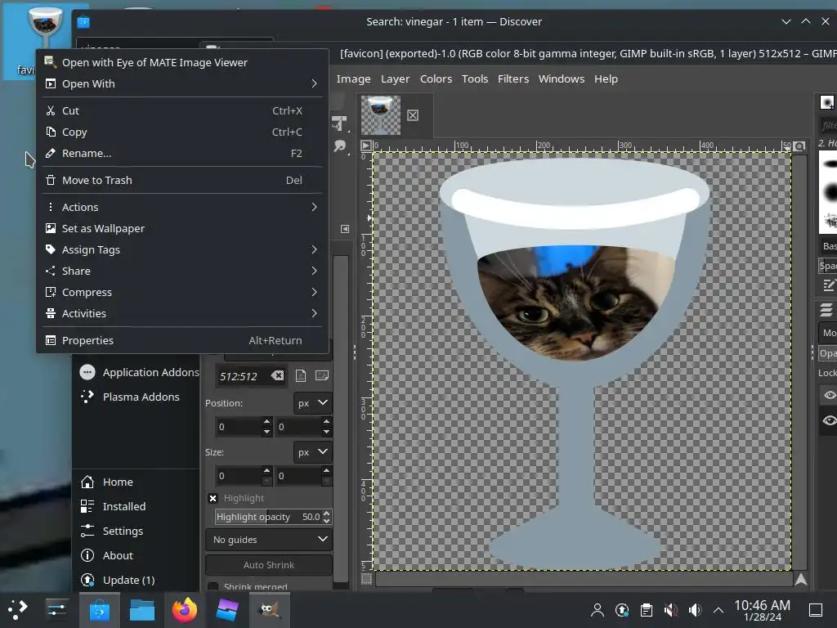Open the Size unit px dropdown
Image resolution: width=837 pixels, height=628 pixels.
tap(313, 452)
